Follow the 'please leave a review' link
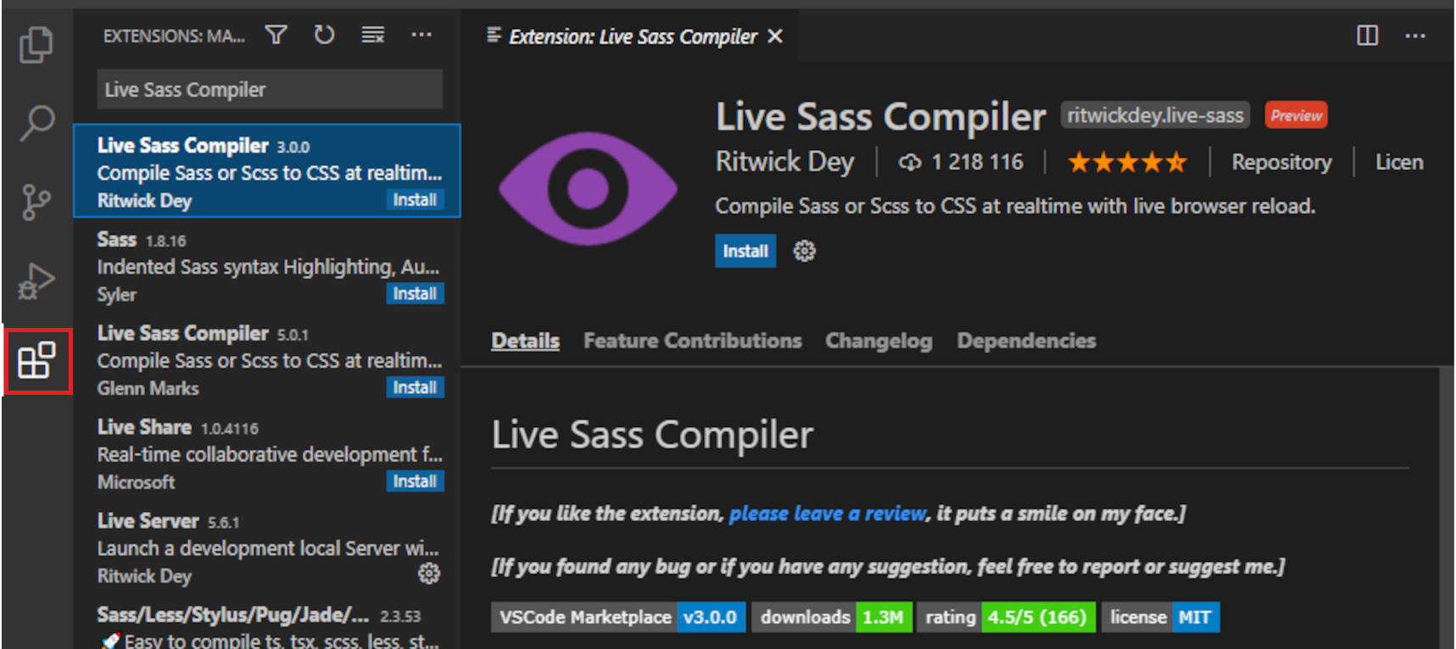Screen dimensions: 1456x649 [x=828, y=513]
